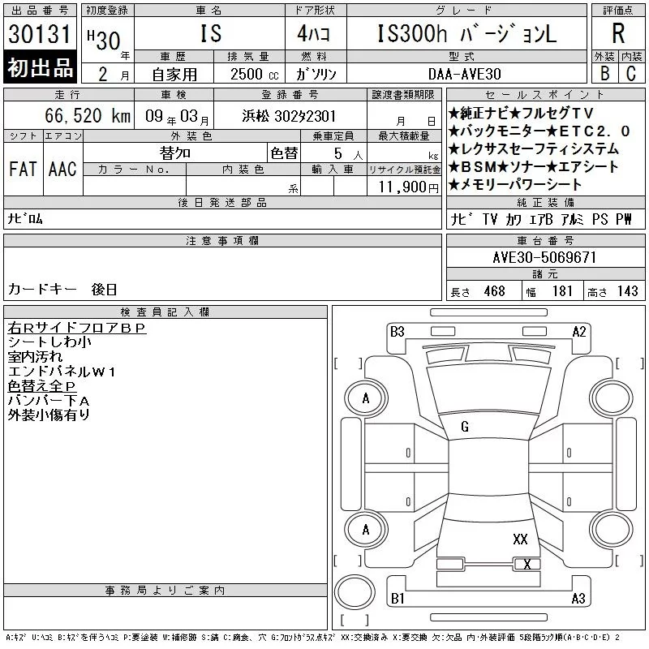Select the interior grade "C" under 内装

631,73
